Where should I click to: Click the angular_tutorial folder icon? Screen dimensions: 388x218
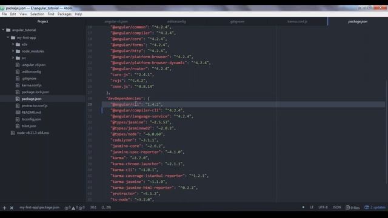(8, 30)
